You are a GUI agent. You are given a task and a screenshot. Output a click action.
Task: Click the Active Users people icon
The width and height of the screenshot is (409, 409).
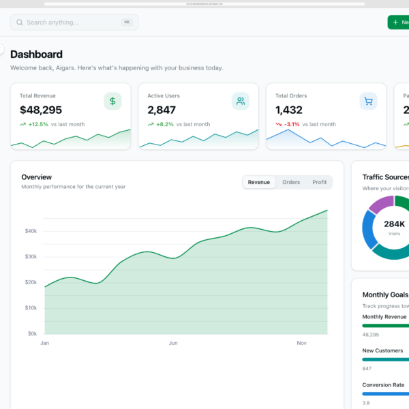coord(241,101)
